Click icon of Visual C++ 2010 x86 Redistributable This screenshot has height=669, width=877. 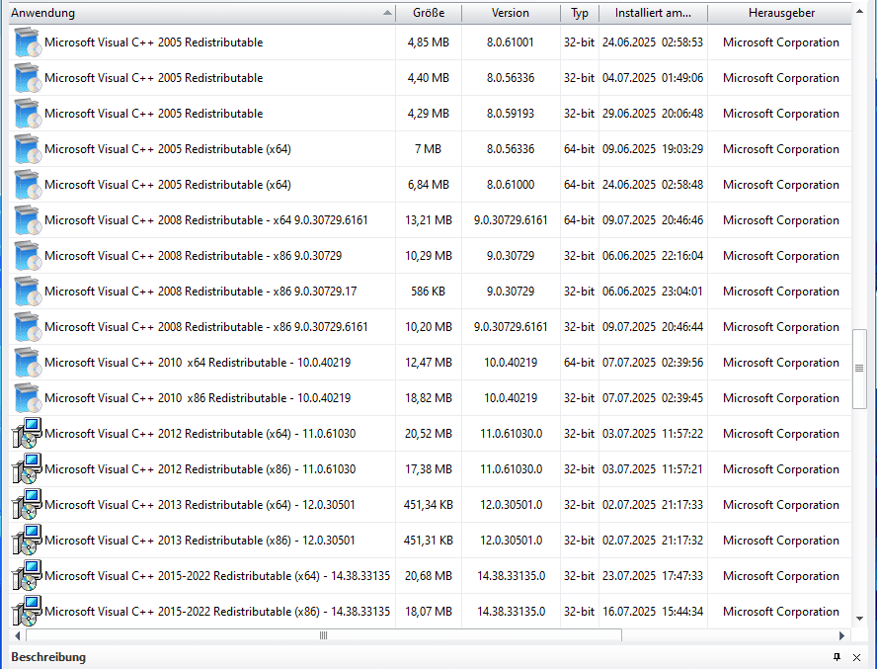(27, 398)
